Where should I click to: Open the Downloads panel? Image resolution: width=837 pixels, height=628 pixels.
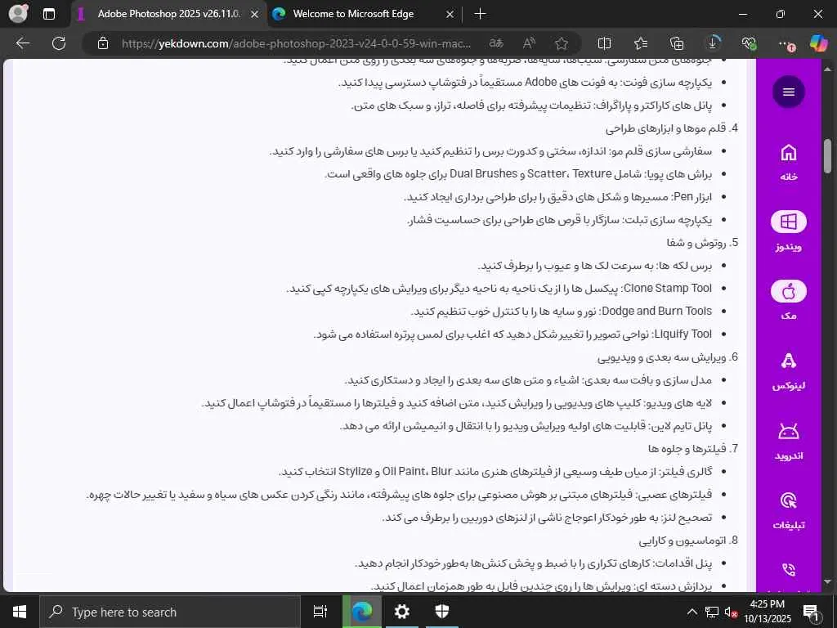pos(713,43)
